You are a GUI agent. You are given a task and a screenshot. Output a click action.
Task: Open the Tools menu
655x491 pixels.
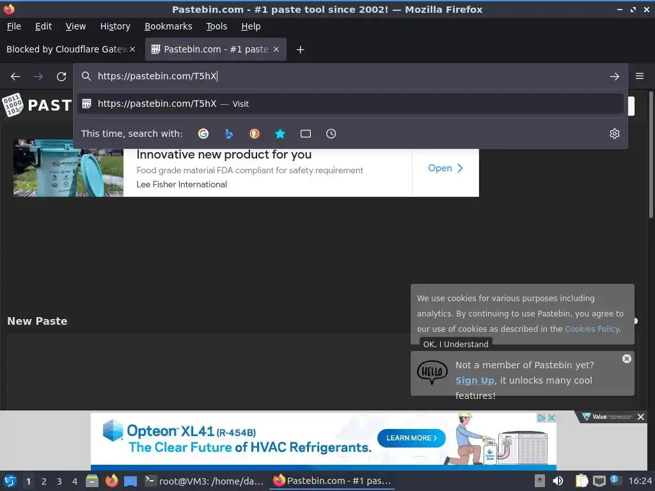(216, 26)
